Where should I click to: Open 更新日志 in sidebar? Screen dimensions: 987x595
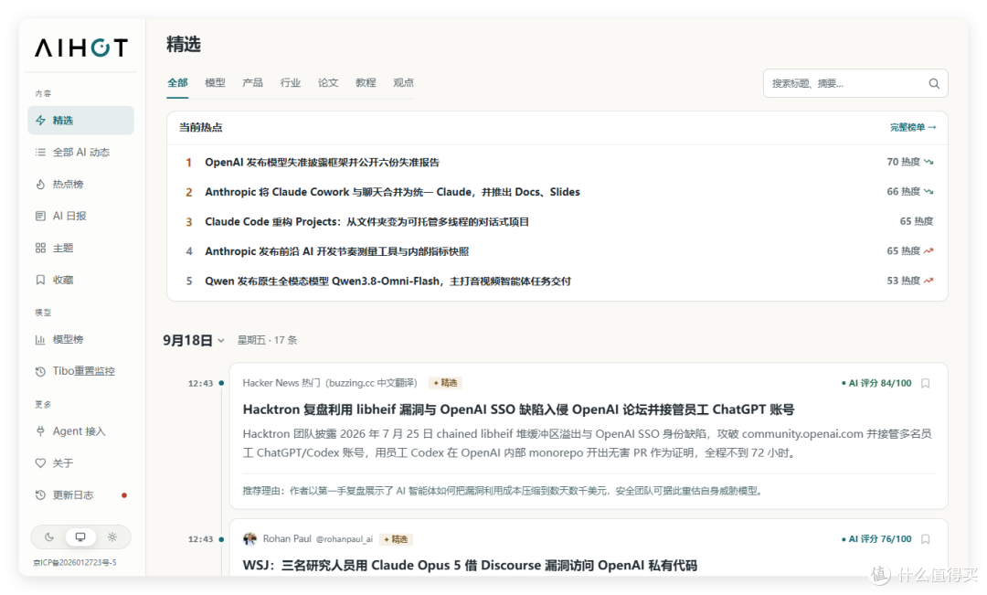[80, 494]
